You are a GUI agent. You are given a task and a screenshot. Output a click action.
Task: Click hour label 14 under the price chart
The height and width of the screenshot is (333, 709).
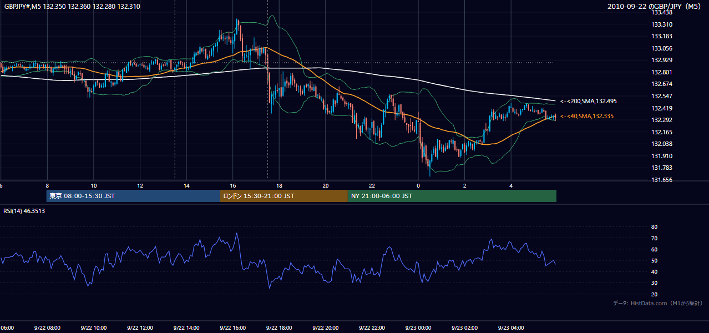click(186, 186)
